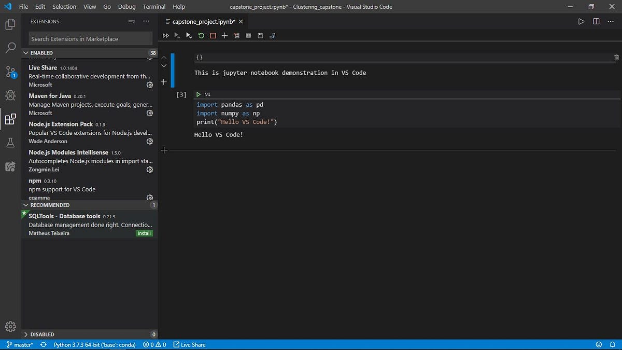Open errors and warnings problems indicator
This screenshot has width=622, height=350.
click(154, 345)
